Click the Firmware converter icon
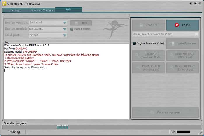This screenshot has height=136, width=204. [152, 112]
